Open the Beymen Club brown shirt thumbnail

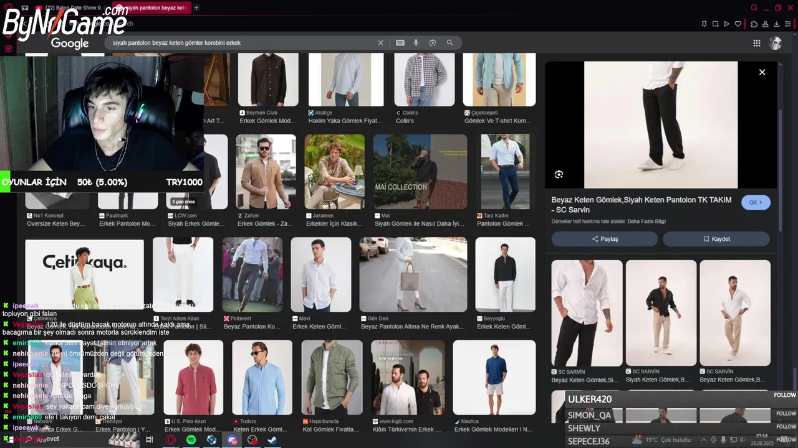click(x=268, y=80)
